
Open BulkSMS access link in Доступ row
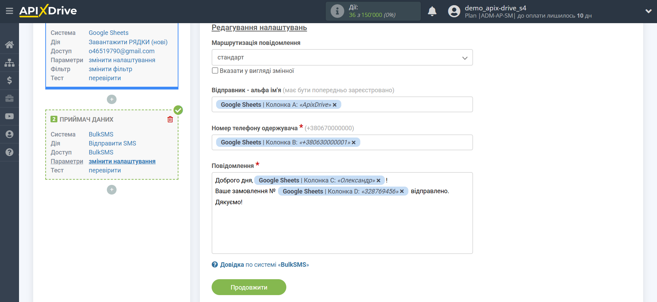[x=101, y=152]
